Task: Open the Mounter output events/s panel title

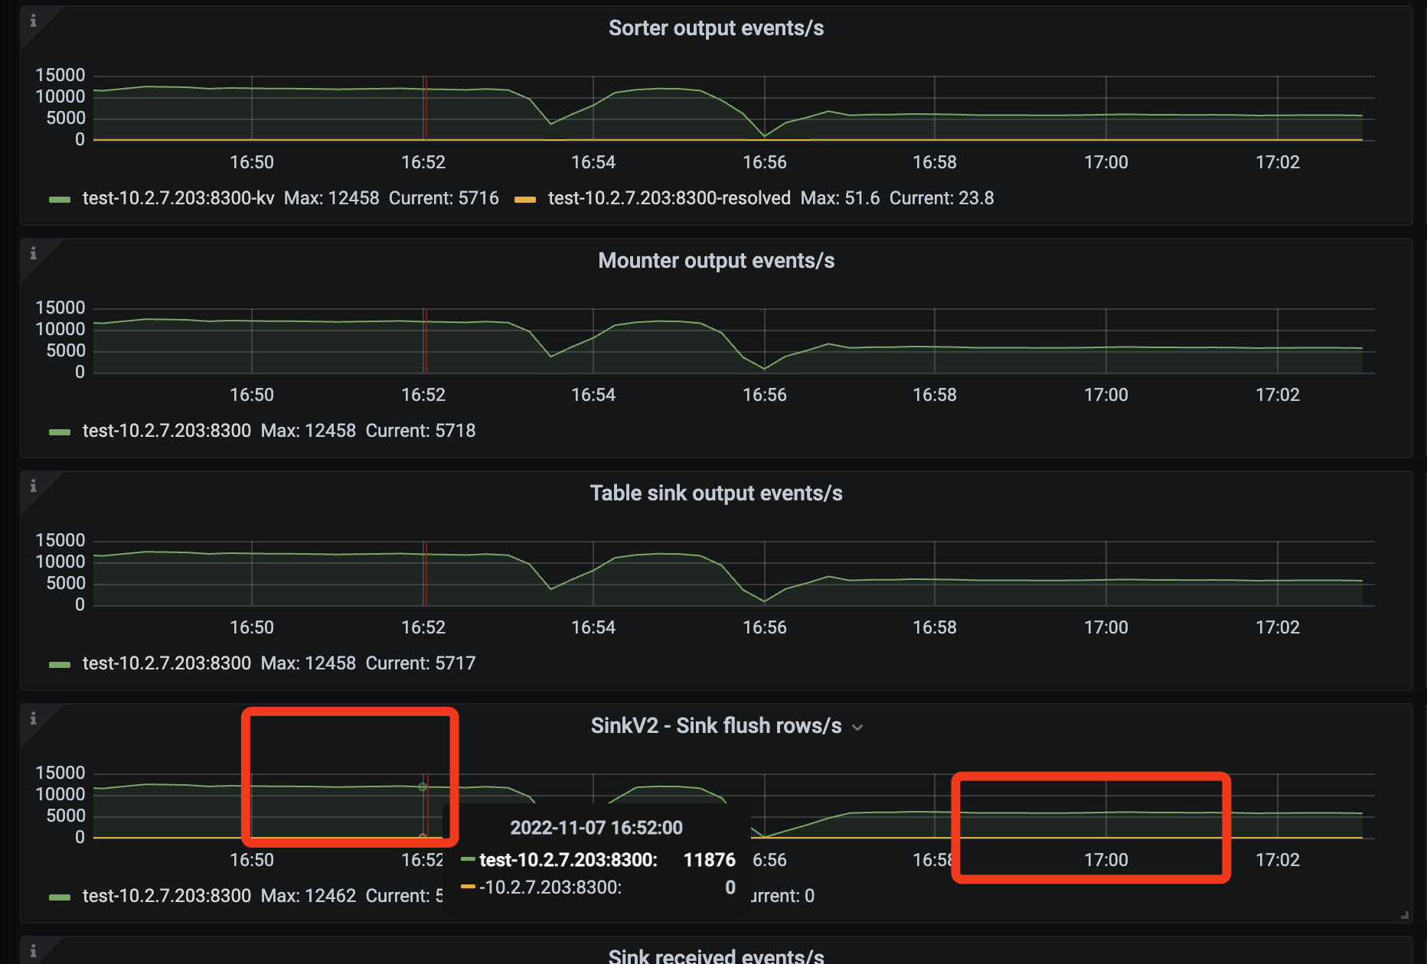Action: [716, 261]
